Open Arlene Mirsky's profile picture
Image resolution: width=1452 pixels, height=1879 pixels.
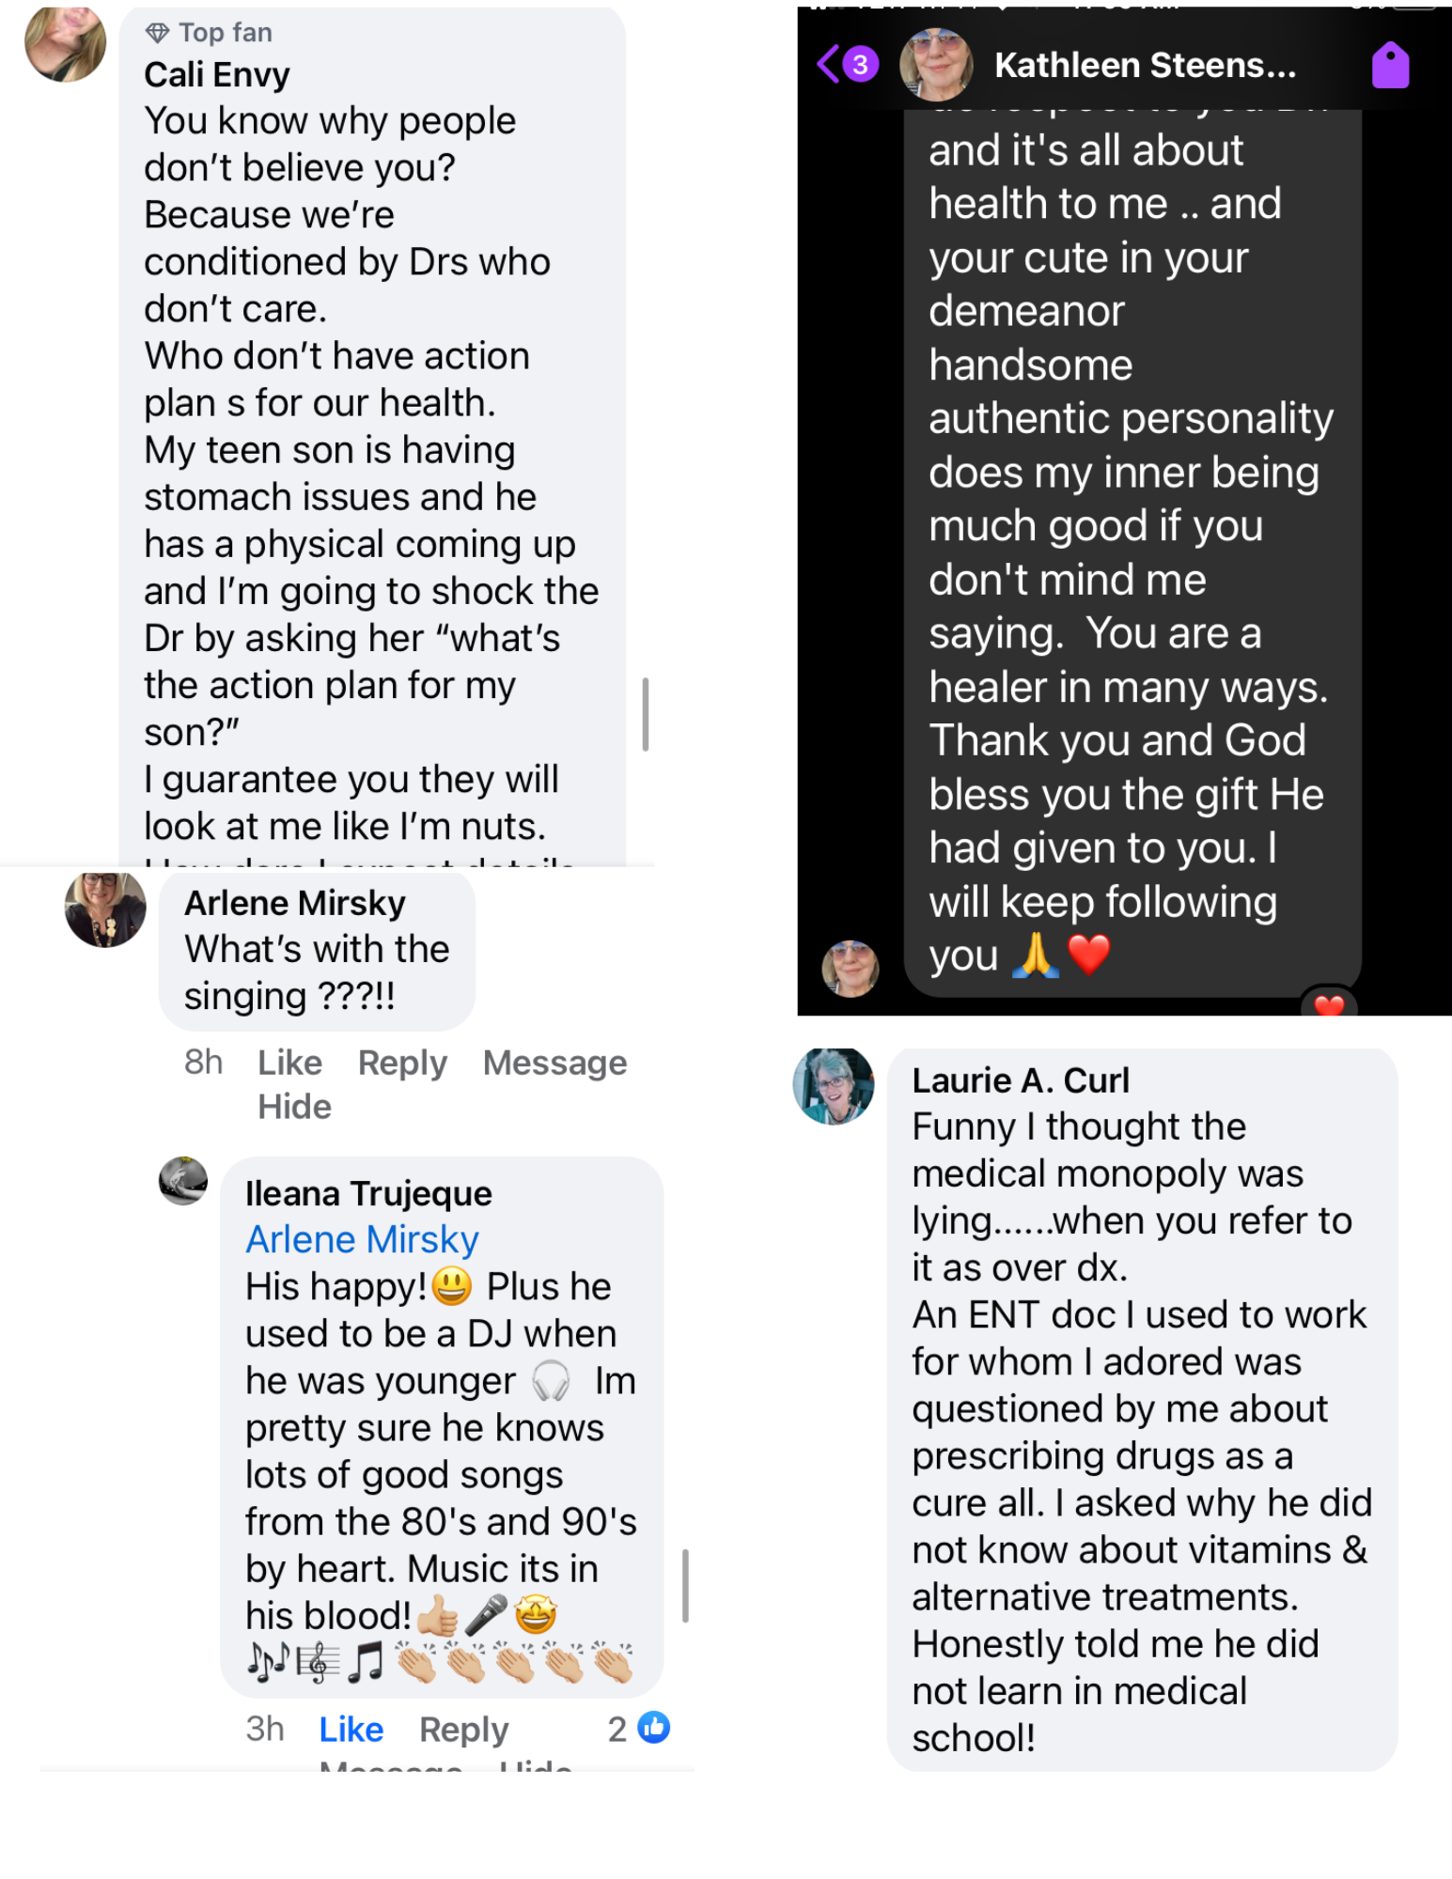tap(105, 909)
